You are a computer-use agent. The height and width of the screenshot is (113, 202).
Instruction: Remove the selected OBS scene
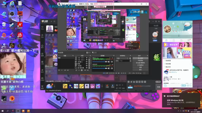point(62,70)
